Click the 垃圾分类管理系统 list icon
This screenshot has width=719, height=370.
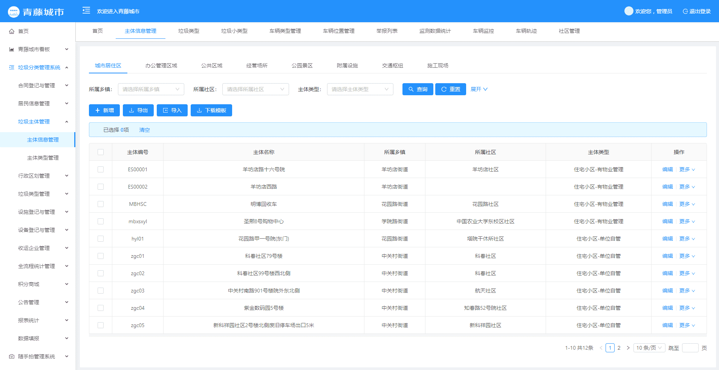(x=12, y=67)
